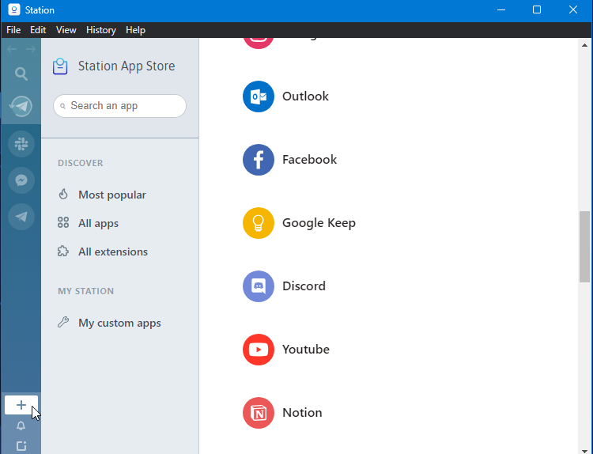Image resolution: width=593 pixels, height=454 pixels.
Task: Click the Facebook app icon
Action: pyautogui.click(x=259, y=160)
